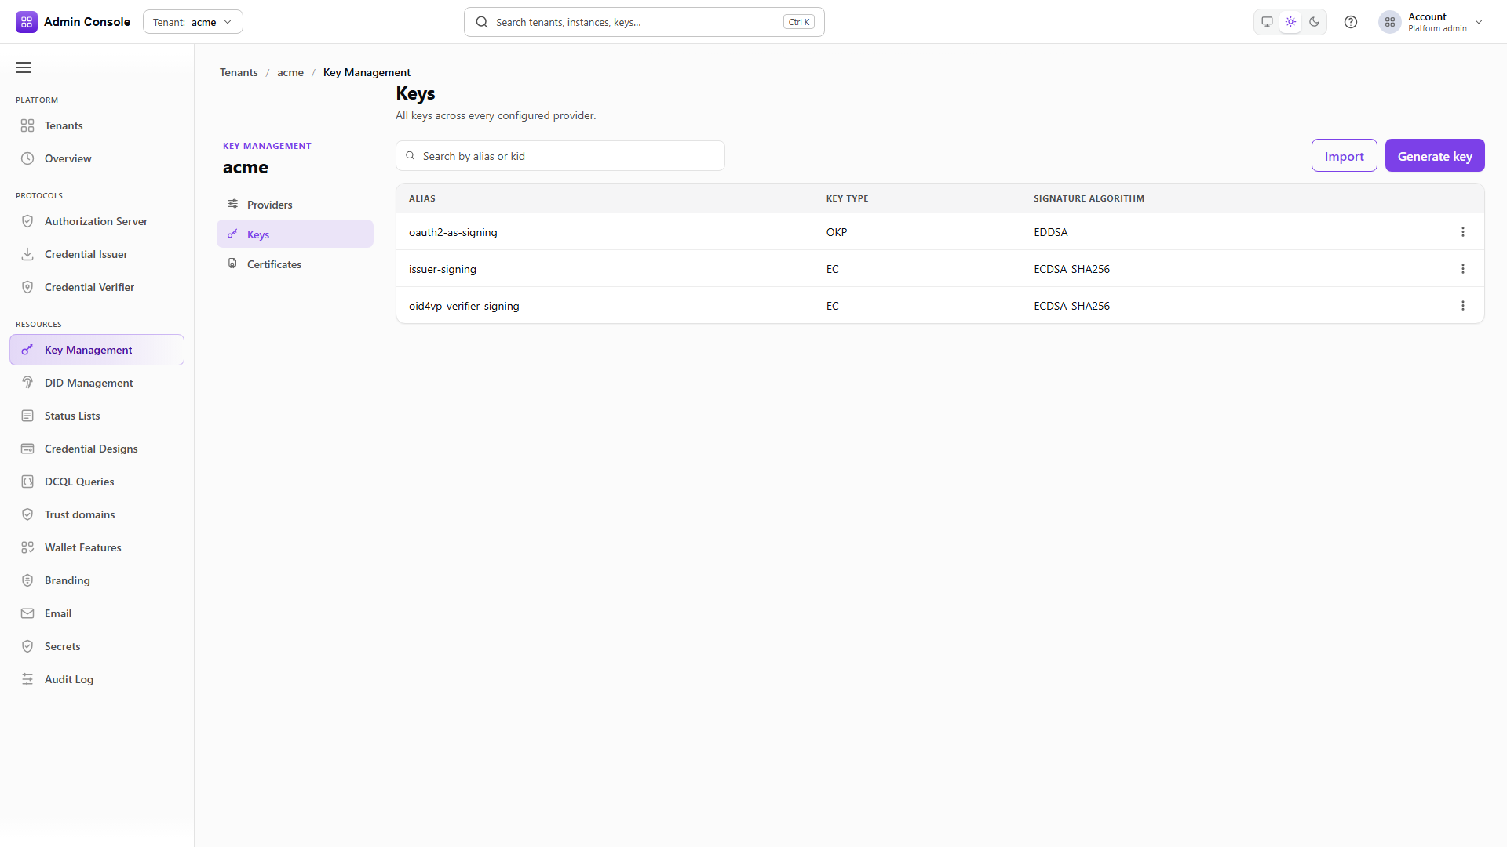Click Tenants breadcrumb link
1507x847 pixels.
click(239, 72)
